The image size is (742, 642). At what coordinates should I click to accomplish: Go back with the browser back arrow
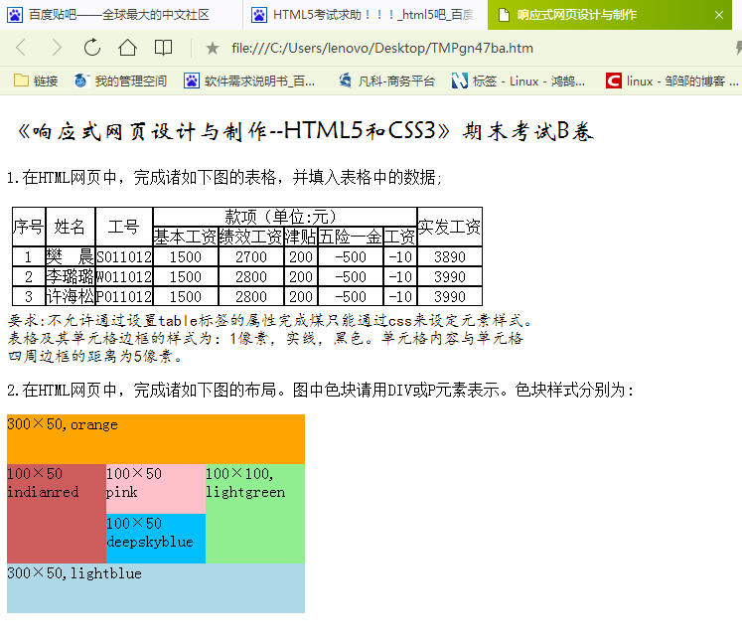point(21,48)
